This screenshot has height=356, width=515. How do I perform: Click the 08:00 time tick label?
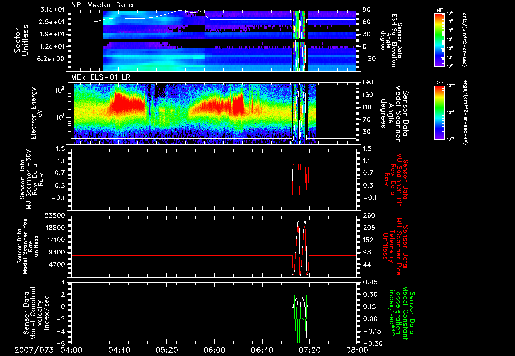coord(357,350)
